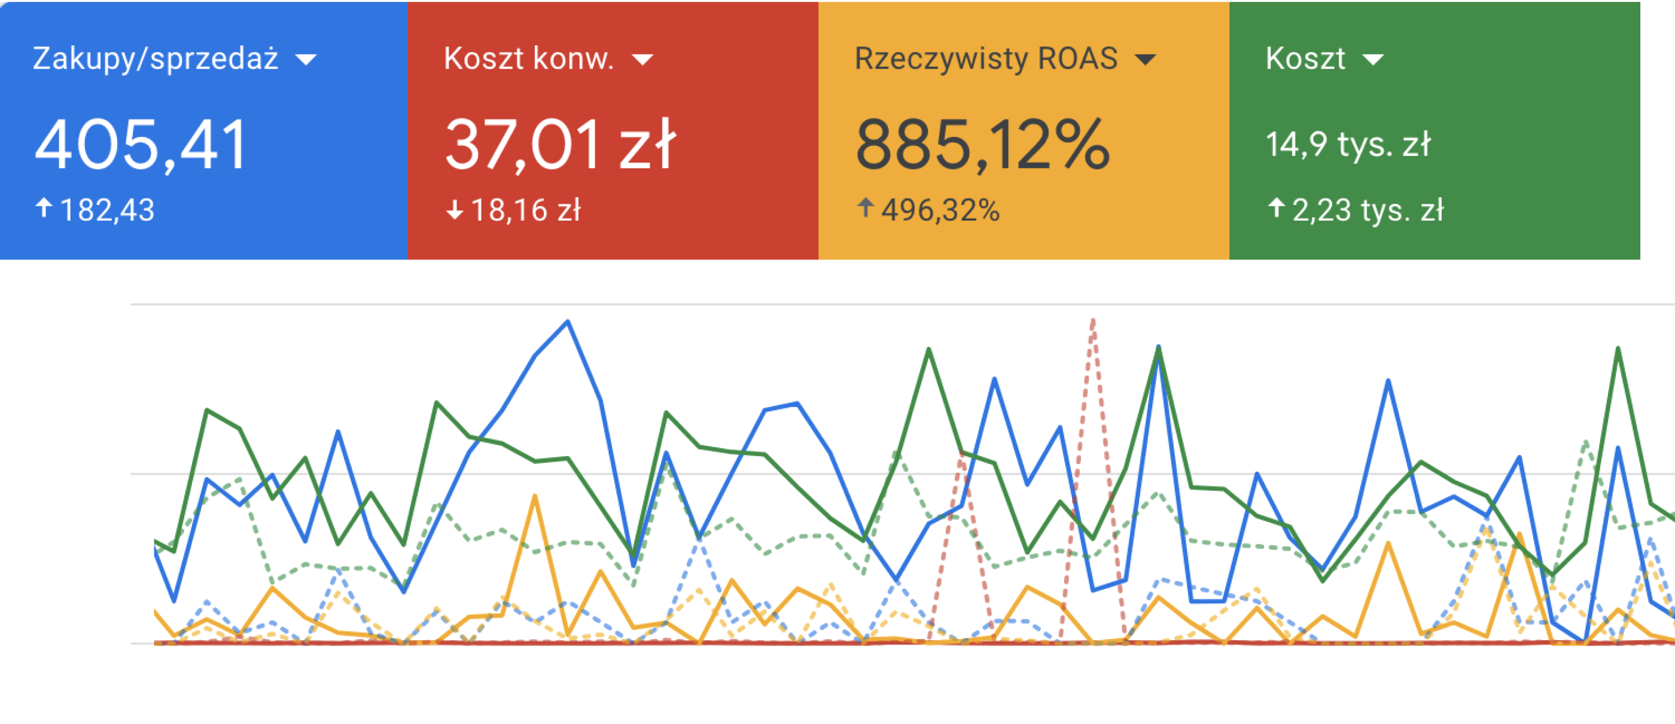
Task: Click the Rzeczywisty ROAS label
Action: click(x=986, y=59)
